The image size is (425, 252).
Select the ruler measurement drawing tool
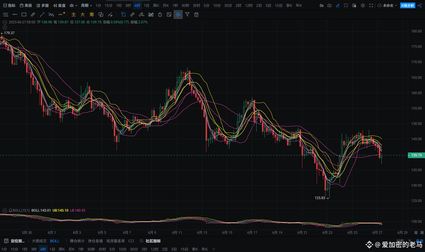(x=33, y=15)
